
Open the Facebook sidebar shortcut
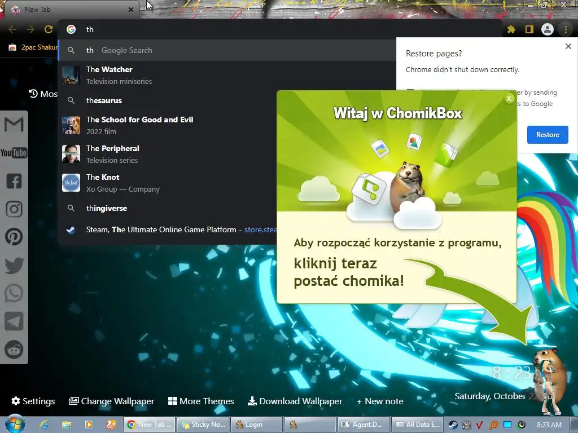(14, 181)
